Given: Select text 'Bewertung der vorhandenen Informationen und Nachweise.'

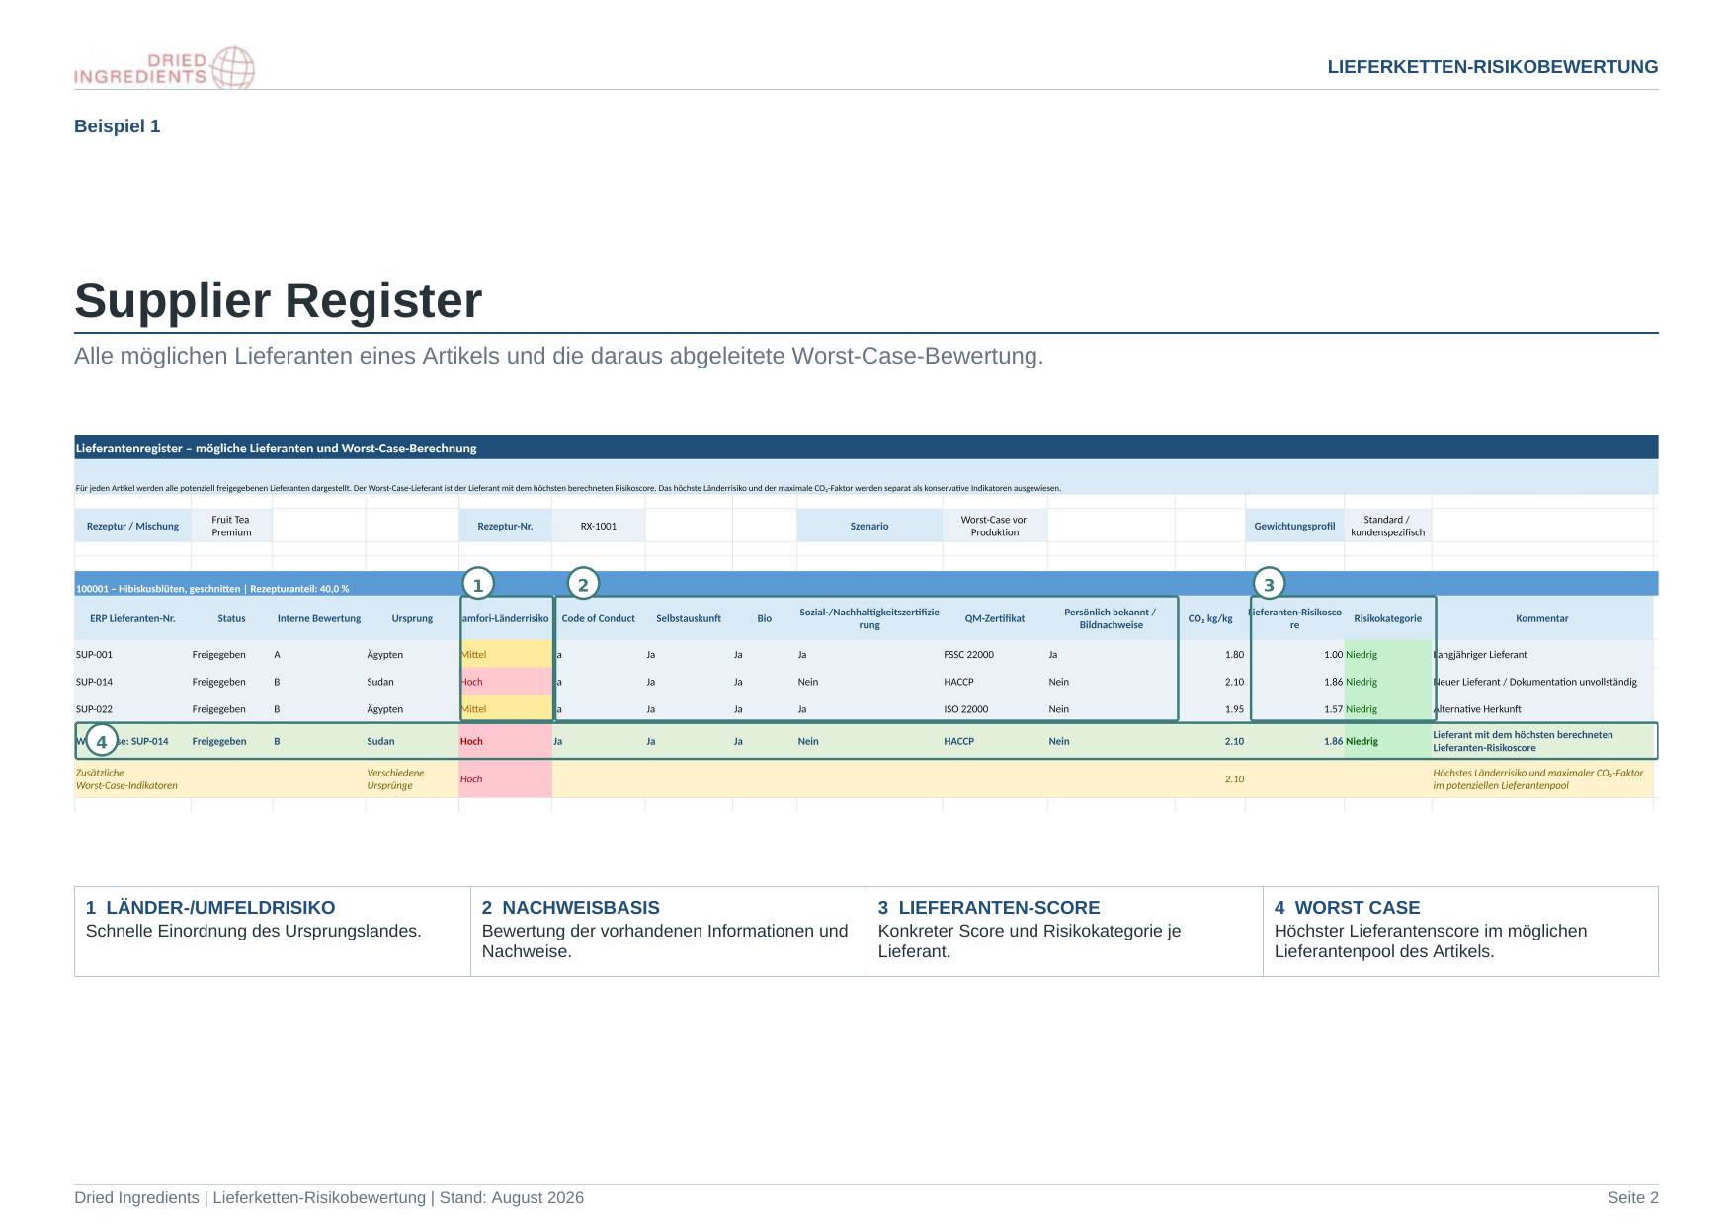Looking at the screenshot, I should (x=665, y=941).
